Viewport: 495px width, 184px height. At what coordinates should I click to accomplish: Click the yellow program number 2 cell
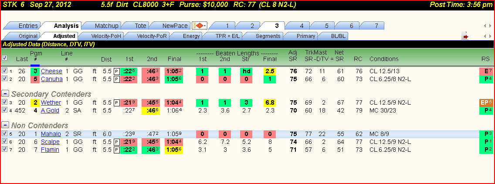click(x=35, y=102)
